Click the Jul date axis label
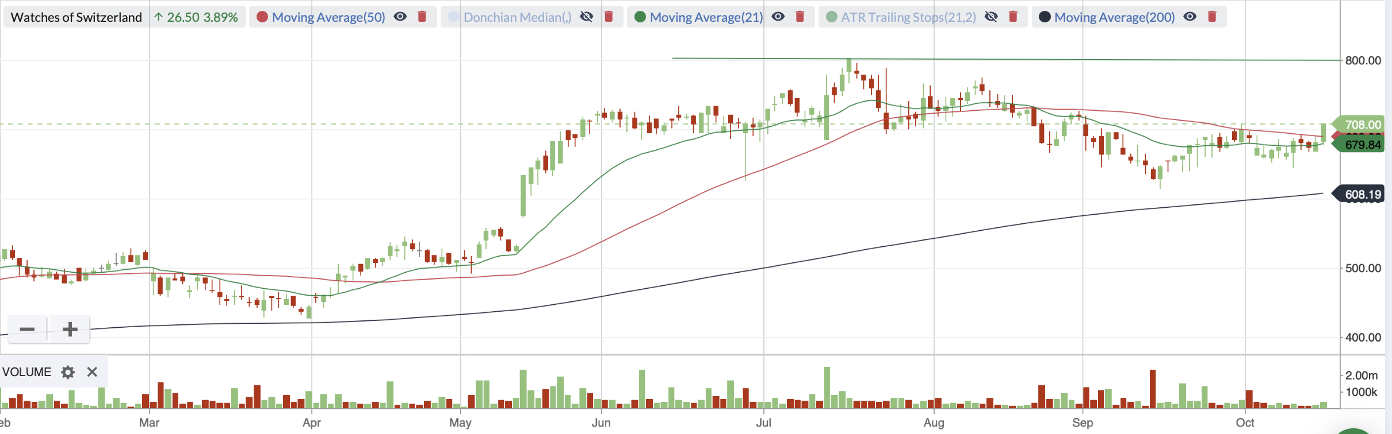 [763, 423]
